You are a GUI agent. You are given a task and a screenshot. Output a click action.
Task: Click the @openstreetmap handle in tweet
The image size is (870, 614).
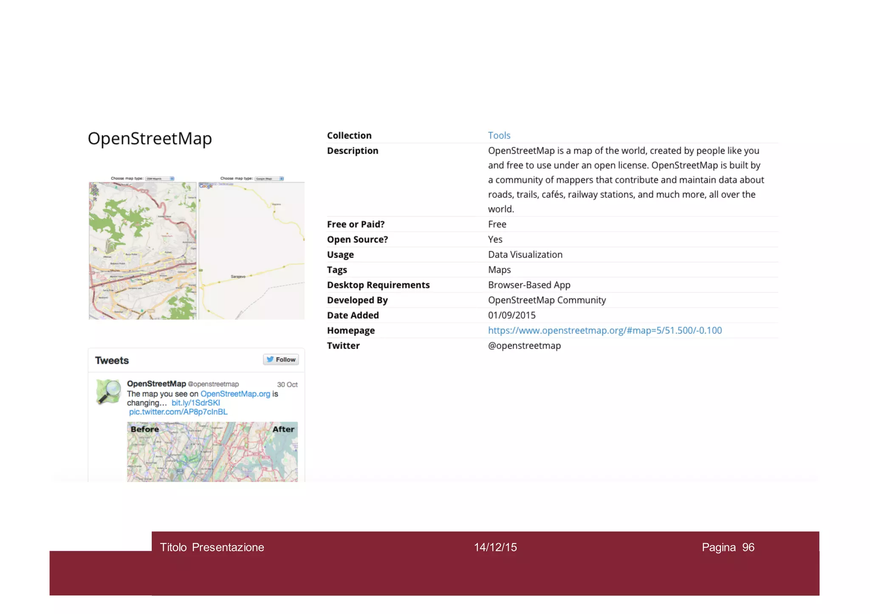click(x=213, y=384)
